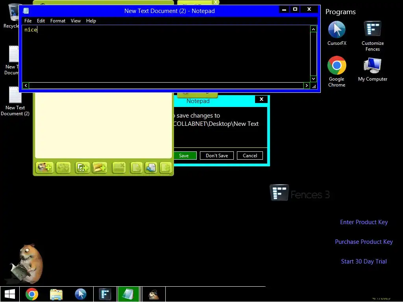Click Notepad vertical scroll up arrow
403x302 pixels.
(313, 29)
